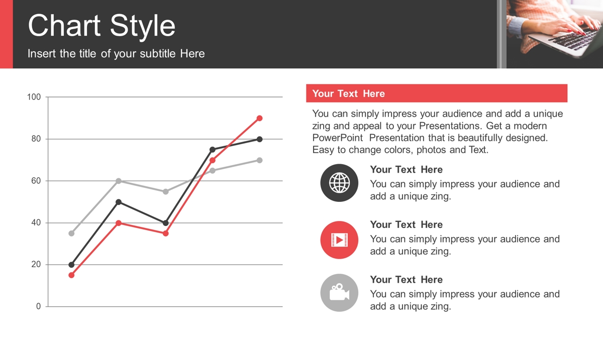Select the subtitle 'Insert the title of your subtitle Here'
This screenshot has height=339, width=603.
[116, 54]
